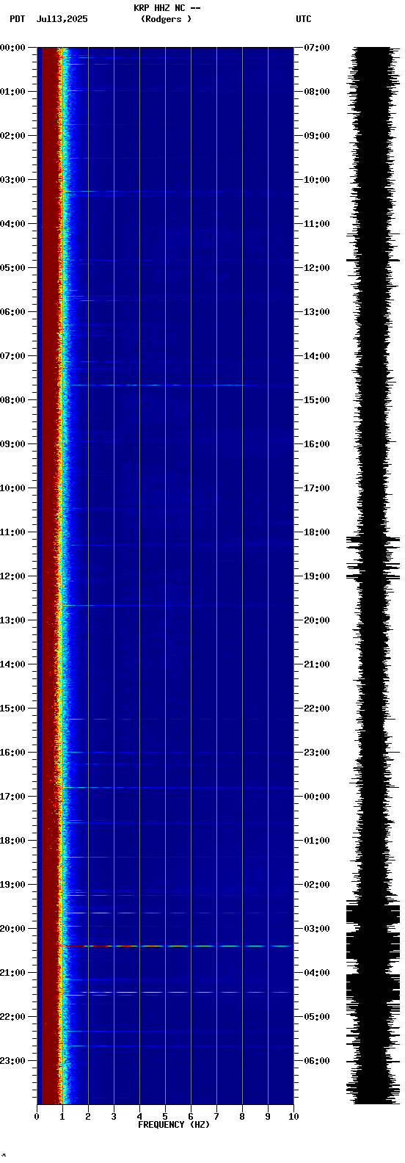Click the frequency axis tick '8'
The width and height of the screenshot is (405, 1163).
click(242, 1117)
